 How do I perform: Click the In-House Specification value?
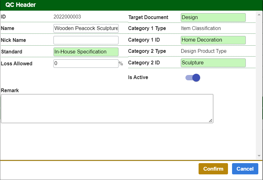click(x=86, y=52)
